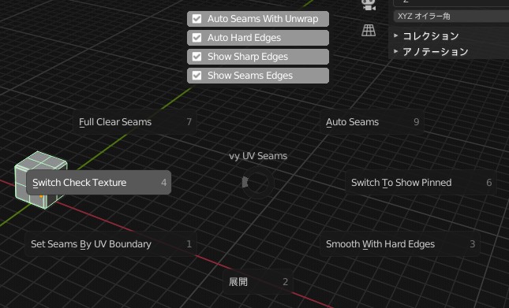
Task: Switch perspective/orthographic grid icon
Action: point(369,31)
